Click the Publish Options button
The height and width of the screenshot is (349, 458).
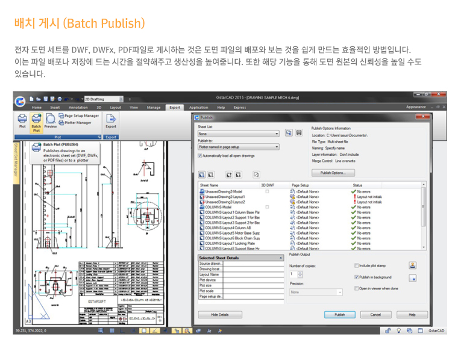[333, 173]
